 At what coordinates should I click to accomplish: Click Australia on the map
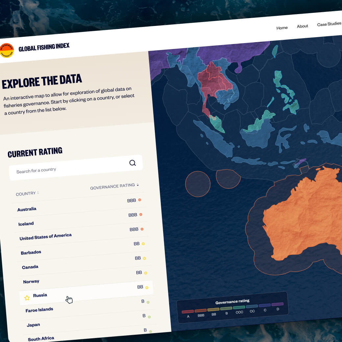click(305, 218)
